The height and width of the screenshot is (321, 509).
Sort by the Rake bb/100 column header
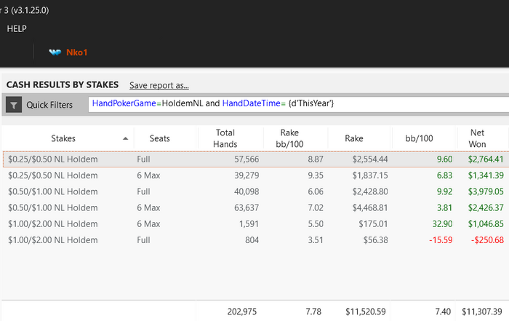click(289, 138)
